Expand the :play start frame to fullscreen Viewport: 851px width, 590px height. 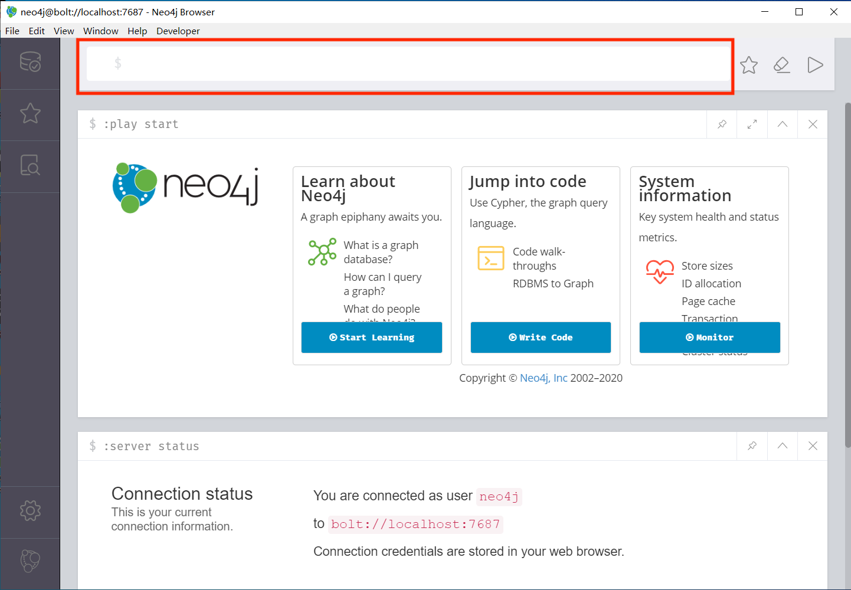pyautogui.click(x=752, y=124)
